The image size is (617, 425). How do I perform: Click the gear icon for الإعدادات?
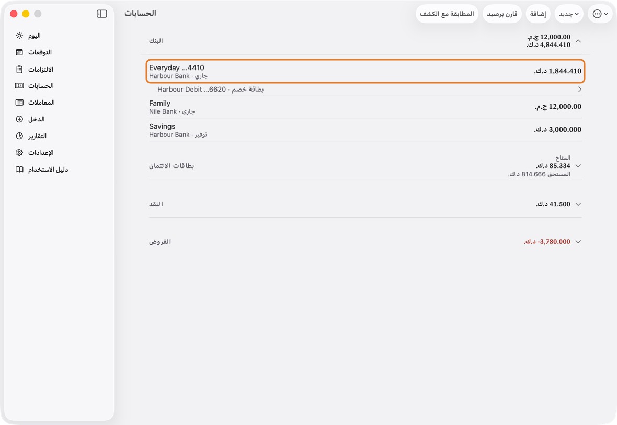point(19,152)
